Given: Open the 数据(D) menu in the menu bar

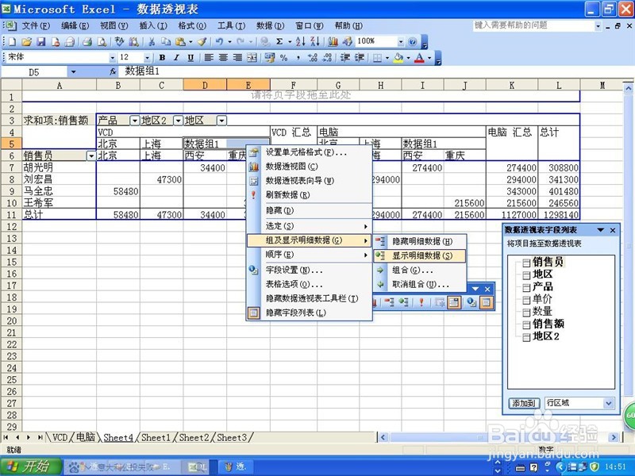Looking at the screenshot, I should point(270,26).
